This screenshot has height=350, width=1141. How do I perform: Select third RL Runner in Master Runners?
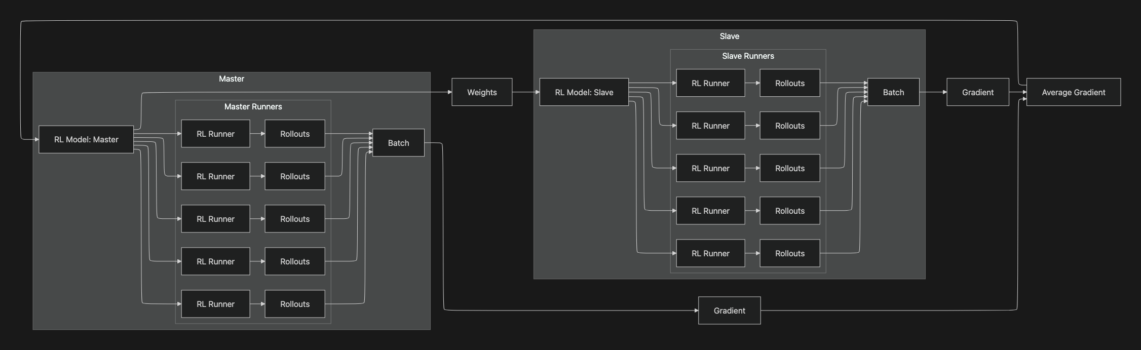point(215,219)
